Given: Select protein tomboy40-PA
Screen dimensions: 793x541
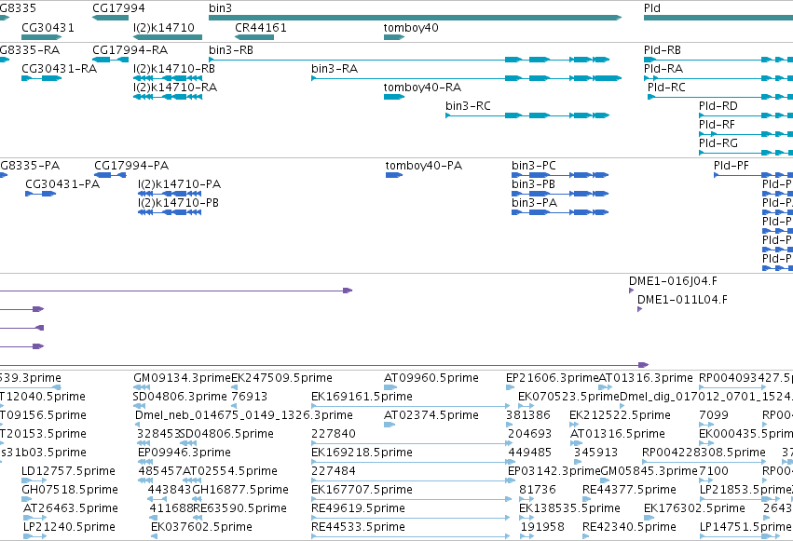Looking at the screenshot, I should (394, 175).
